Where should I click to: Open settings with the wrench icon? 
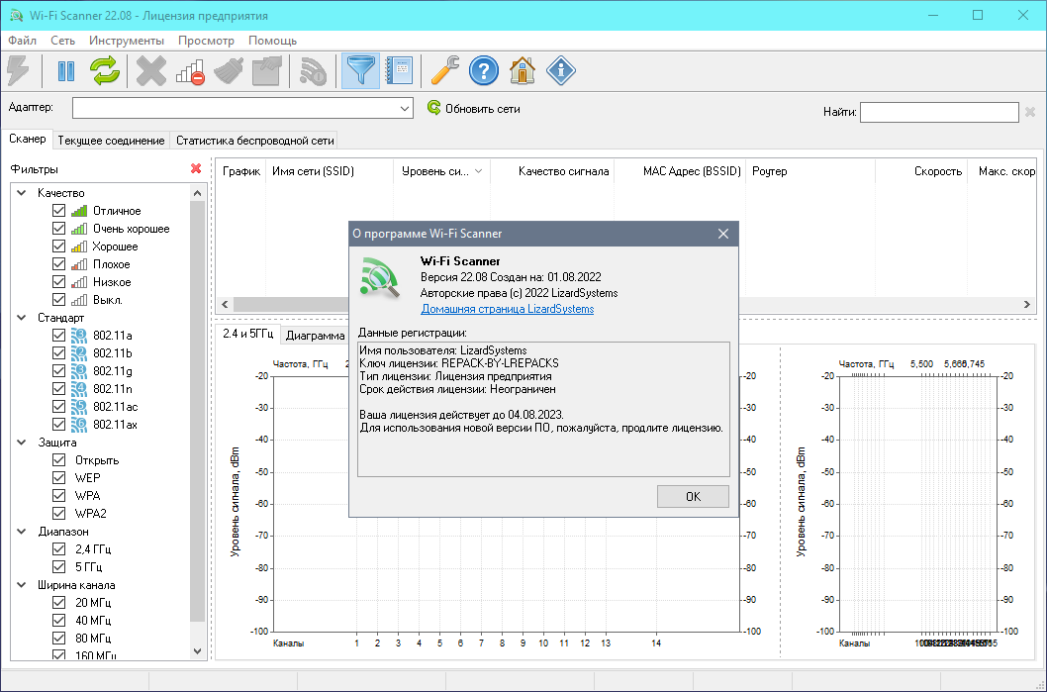[444, 70]
